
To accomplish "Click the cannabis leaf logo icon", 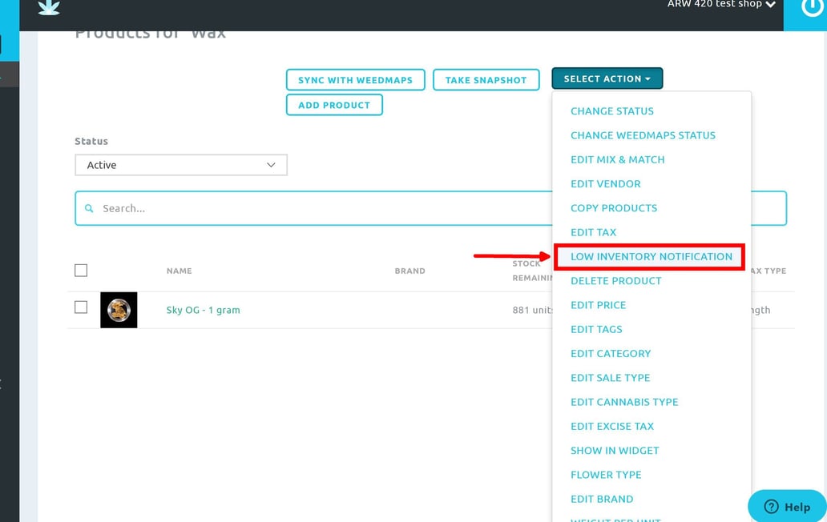I will (49, 7).
